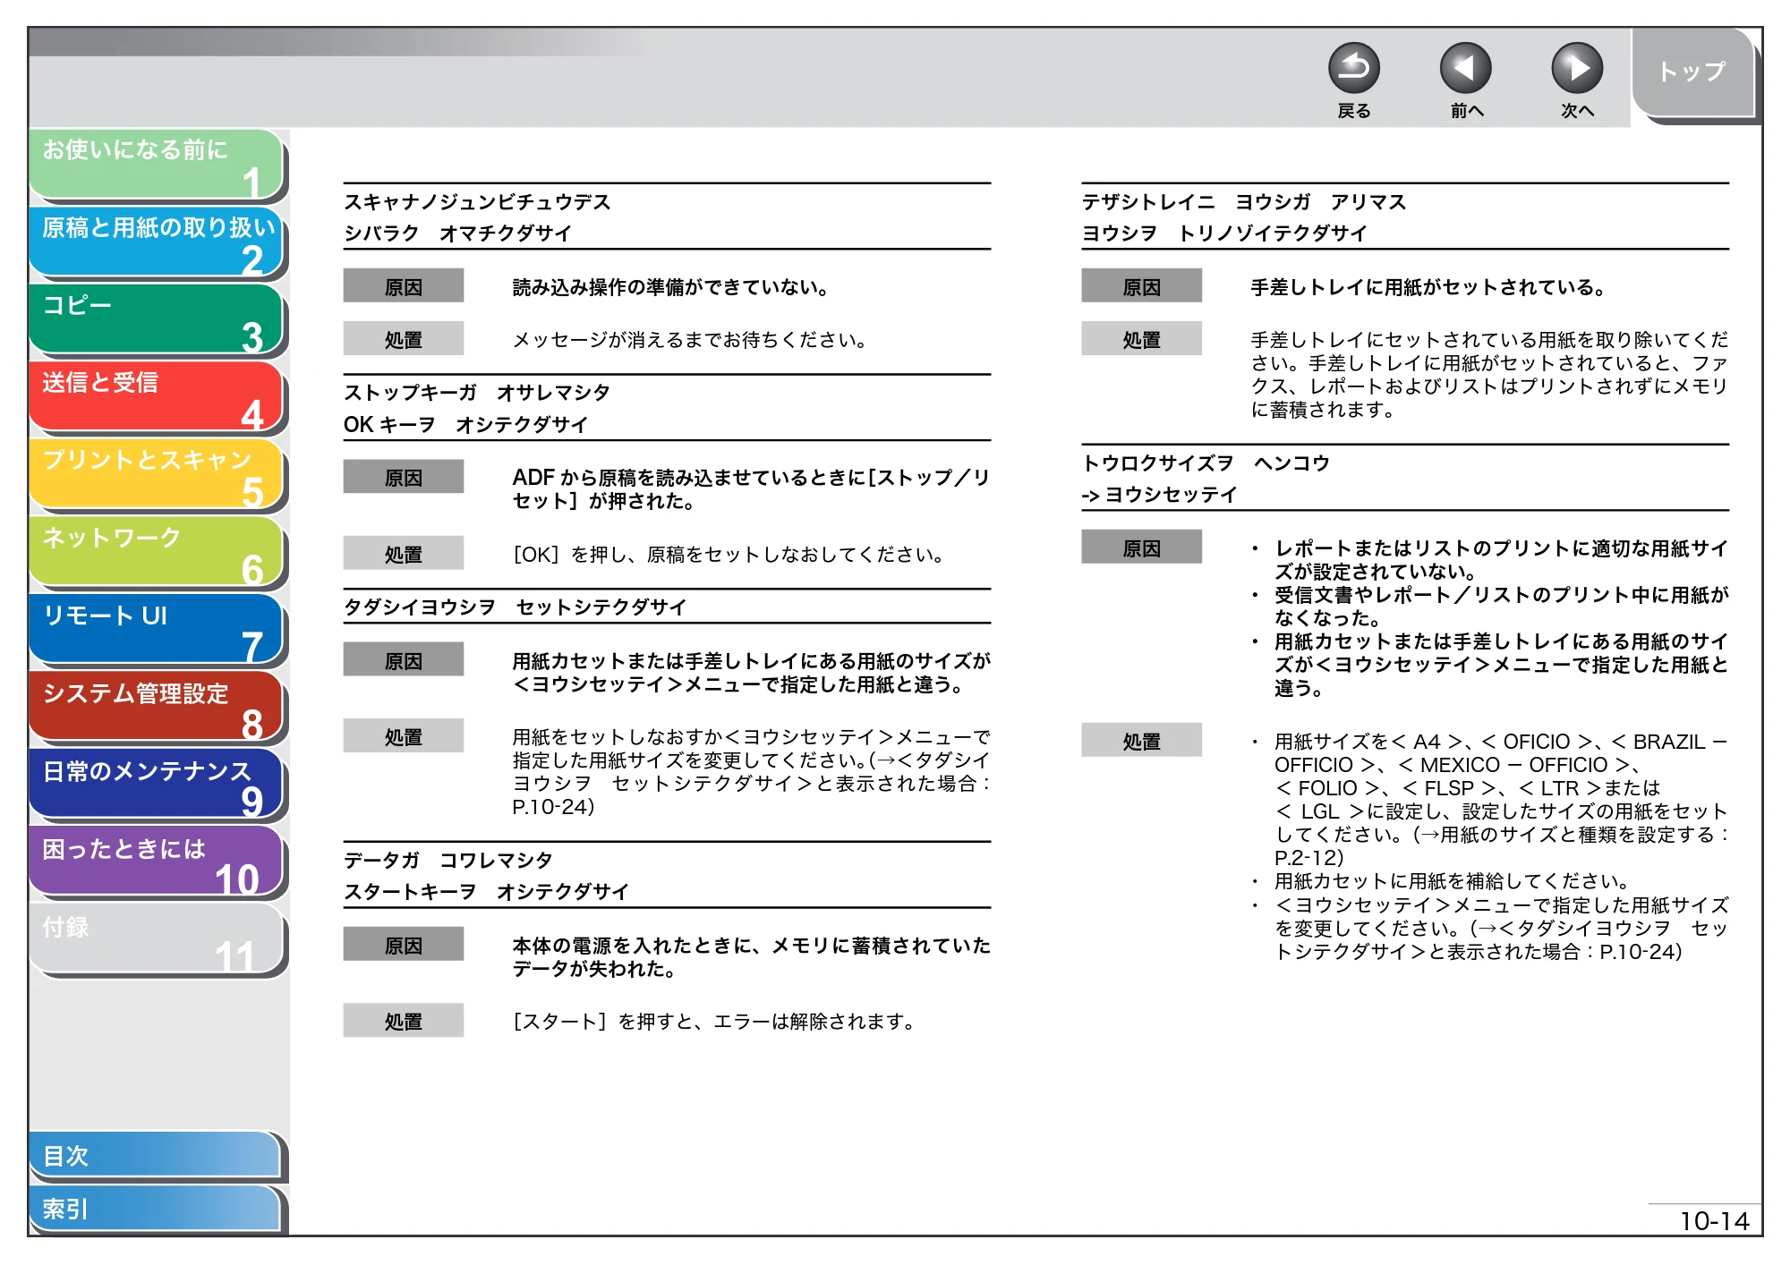Viewport: 1790px width, 1265px height.
Task: Open chapter 9 日常のメンテナンス
Action: coord(157,785)
